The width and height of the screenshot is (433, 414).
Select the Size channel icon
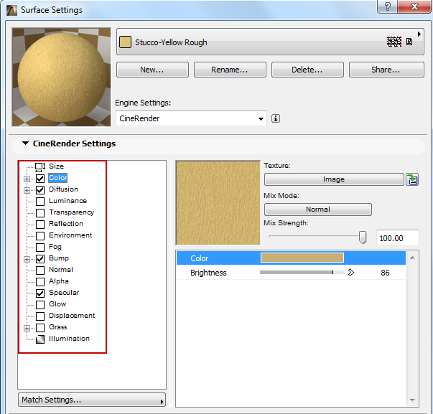(x=40, y=166)
